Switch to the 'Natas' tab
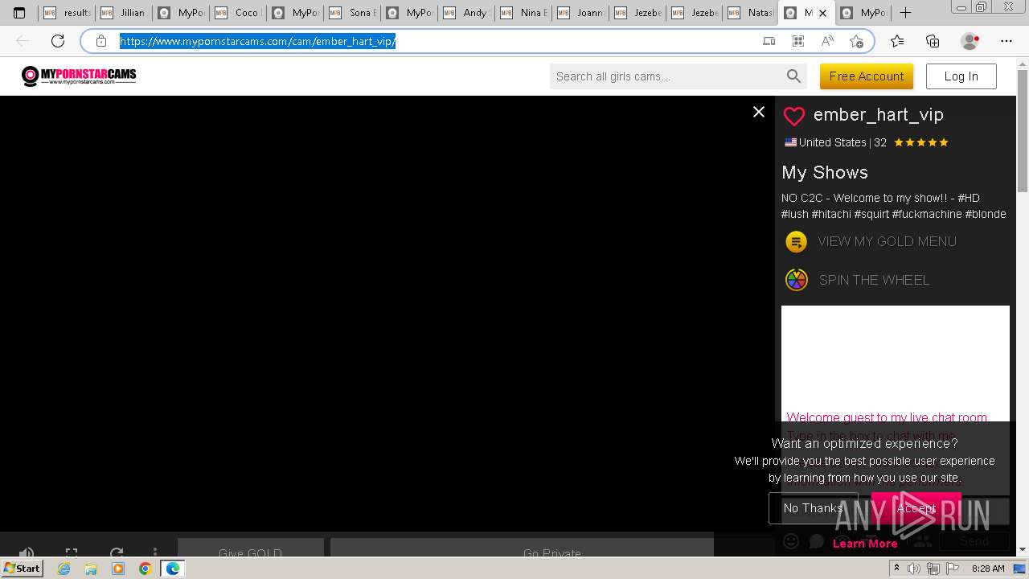This screenshot has width=1029, height=579. [x=752, y=13]
